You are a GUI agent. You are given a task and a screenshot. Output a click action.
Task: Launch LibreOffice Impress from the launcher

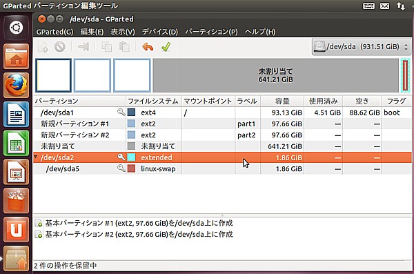(16, 172)
